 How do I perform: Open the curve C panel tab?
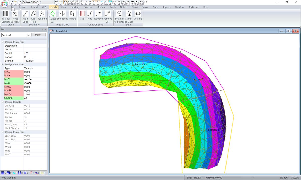pyautogui.click(x=37, y=173)
